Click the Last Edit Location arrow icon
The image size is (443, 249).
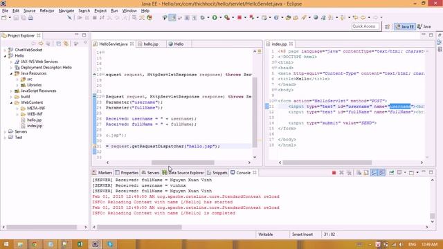click(355, 17)
